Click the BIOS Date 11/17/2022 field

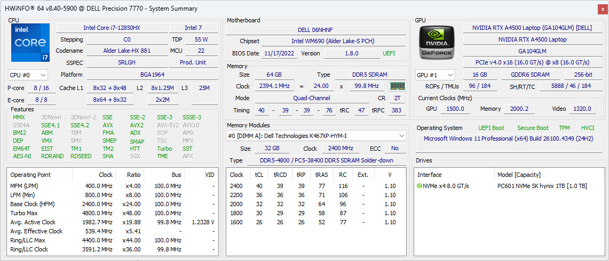(x=280, y=53)
